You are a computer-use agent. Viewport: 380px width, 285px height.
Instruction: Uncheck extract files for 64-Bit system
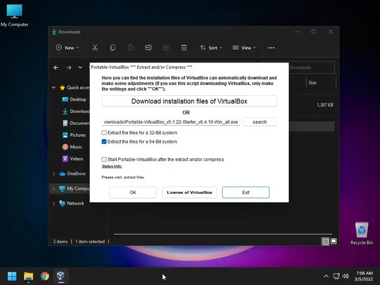coord(104,141)
